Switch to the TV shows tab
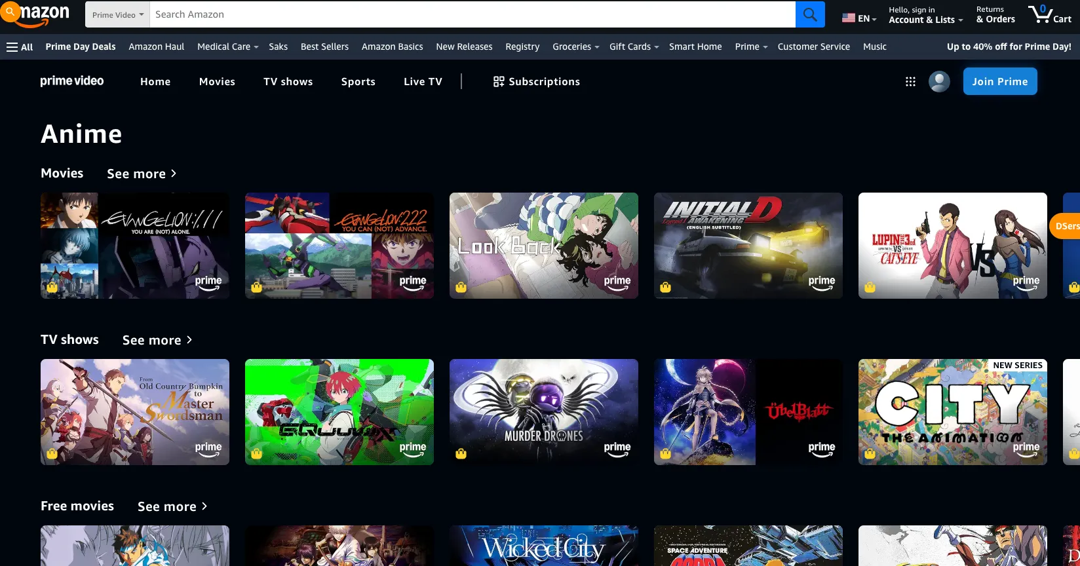Screen dimensions: 1080x566 [x=288, y=81]
